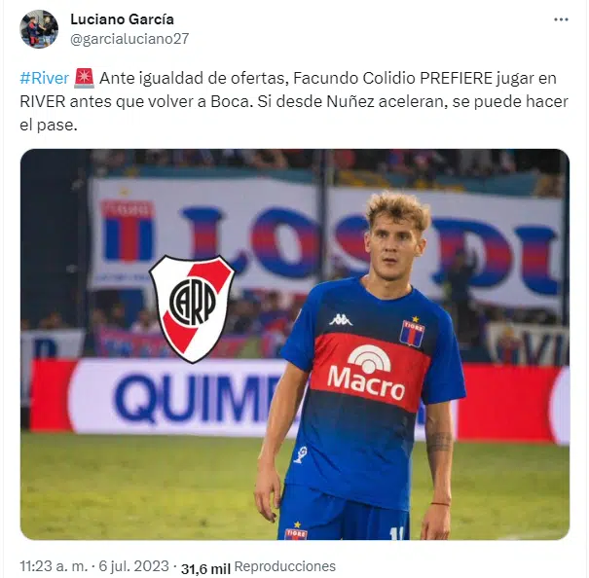Click the #River hashtag
The width and height of the screenshot is (589, 578).
pyautogui.click(x=45, y=78)
